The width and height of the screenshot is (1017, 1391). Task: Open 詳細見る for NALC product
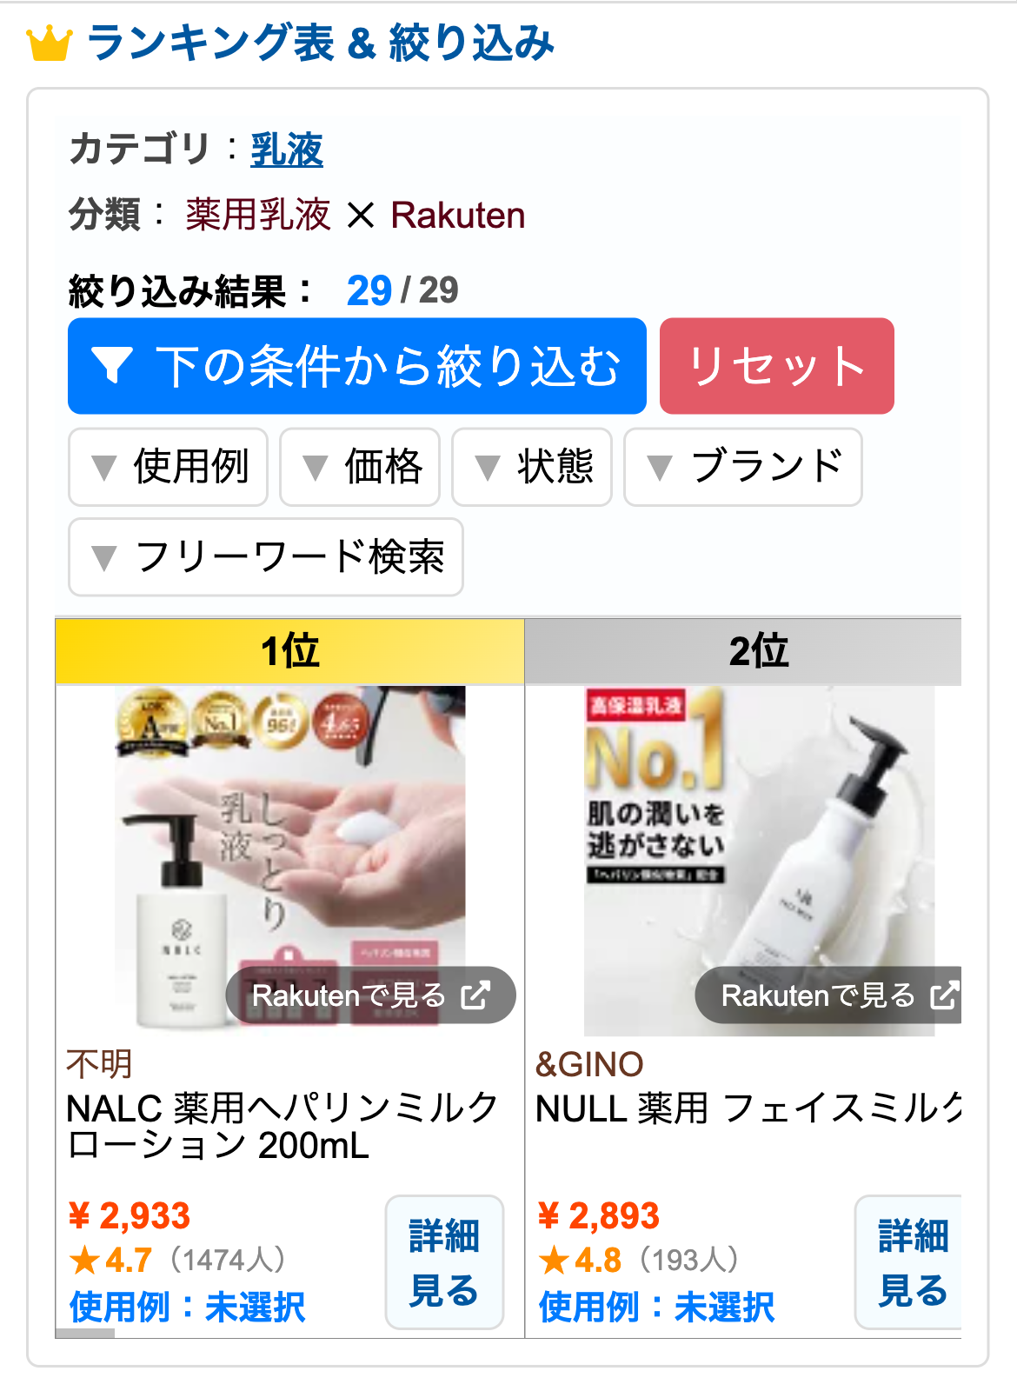(444, 1262)
